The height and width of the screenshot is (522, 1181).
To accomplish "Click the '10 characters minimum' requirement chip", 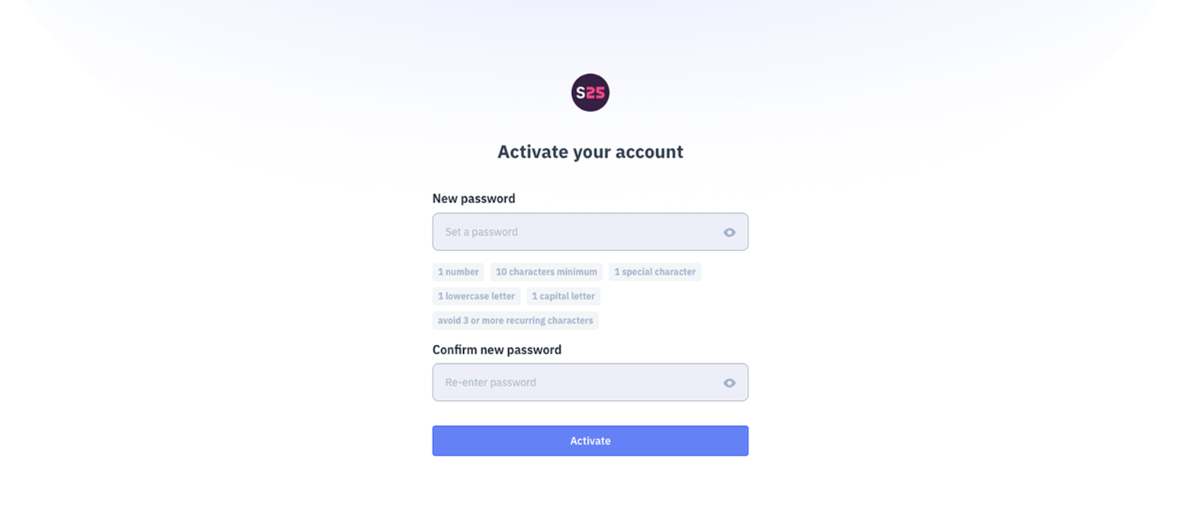I will coord(546,272).
